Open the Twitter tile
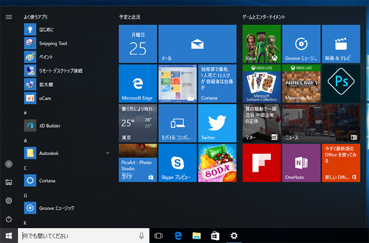 (x=217, y=123)
